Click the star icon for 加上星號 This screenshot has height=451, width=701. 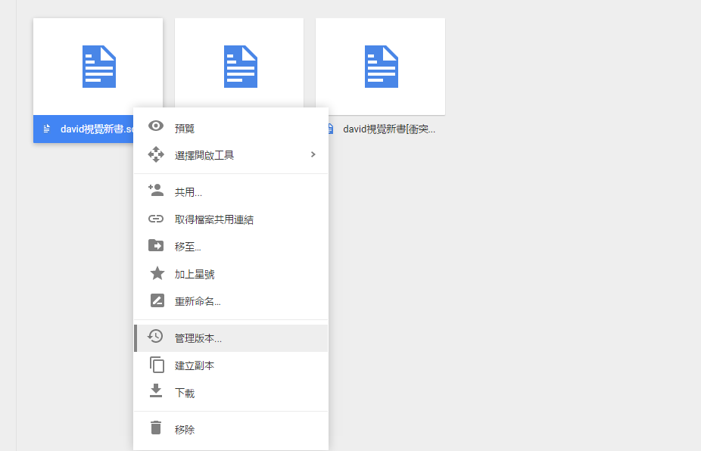click(x=157, y=273)
